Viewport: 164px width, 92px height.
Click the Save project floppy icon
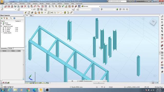click(x=9, y=6)
